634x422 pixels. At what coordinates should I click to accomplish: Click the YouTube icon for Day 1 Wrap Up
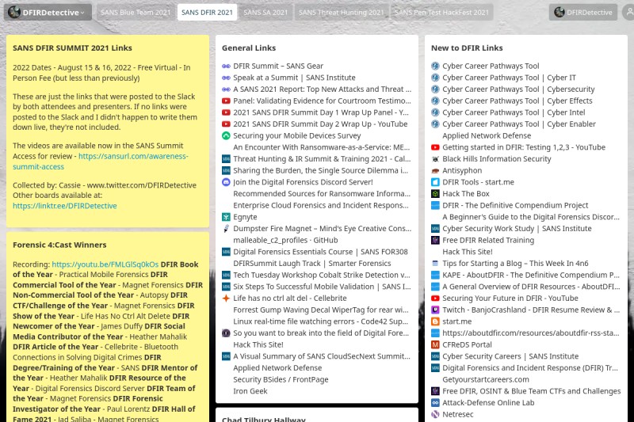226,112
